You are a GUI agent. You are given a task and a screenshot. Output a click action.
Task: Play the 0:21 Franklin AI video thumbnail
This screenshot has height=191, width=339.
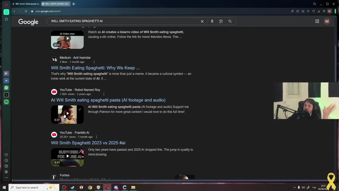(x=67, y=157)
